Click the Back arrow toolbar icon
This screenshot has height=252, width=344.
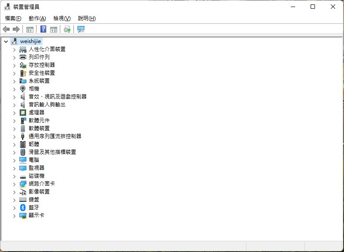pyautogui.click(x=6, y=29)
